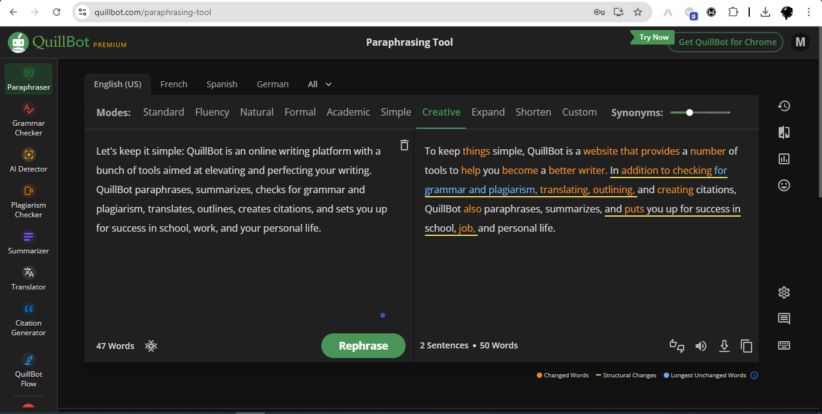Switch to Academic mode
The height and width of the screenshot is (414, 822).
(348, 112)
